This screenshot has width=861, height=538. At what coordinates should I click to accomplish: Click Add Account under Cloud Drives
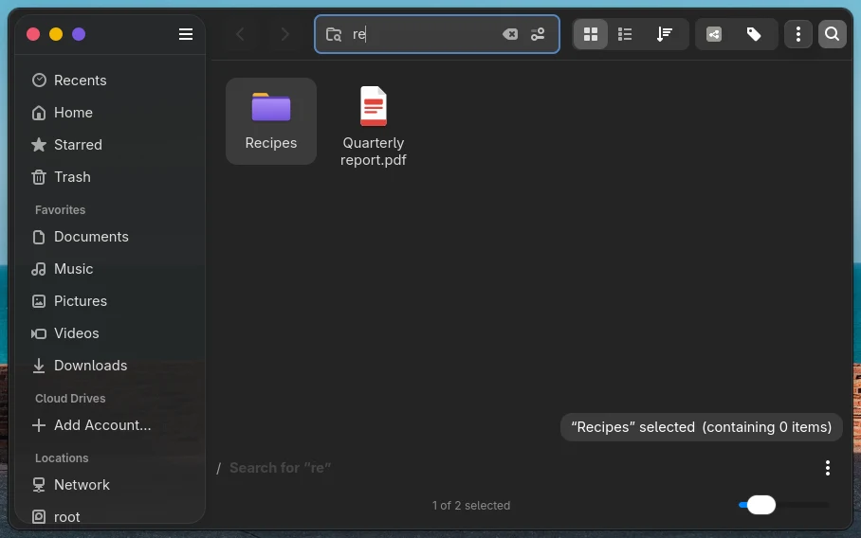pyautogui.click(x=110, y=425)
